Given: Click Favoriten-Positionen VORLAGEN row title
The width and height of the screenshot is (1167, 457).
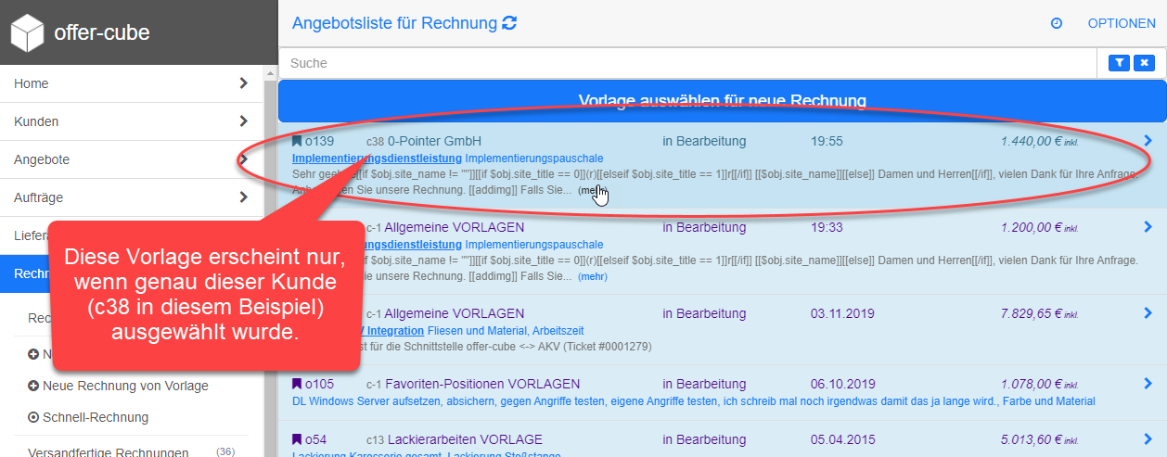Looking at the screenshot, I should point(483,384).
